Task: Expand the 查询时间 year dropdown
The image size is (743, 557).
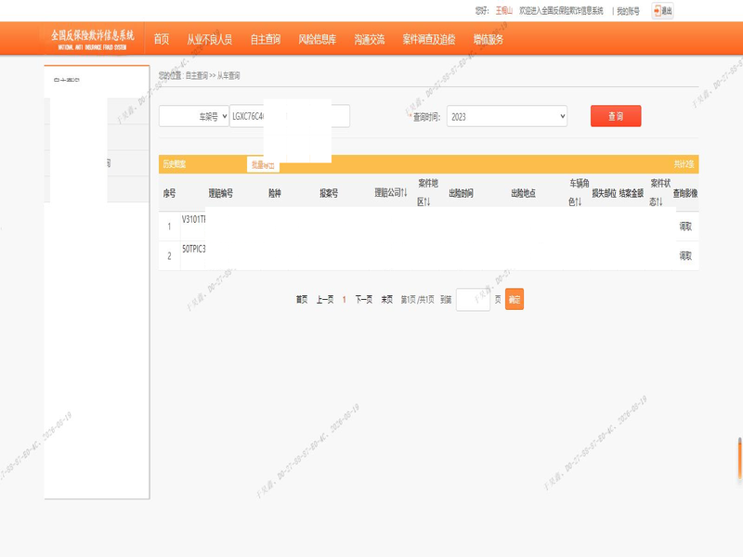Action: click(506, 116)
